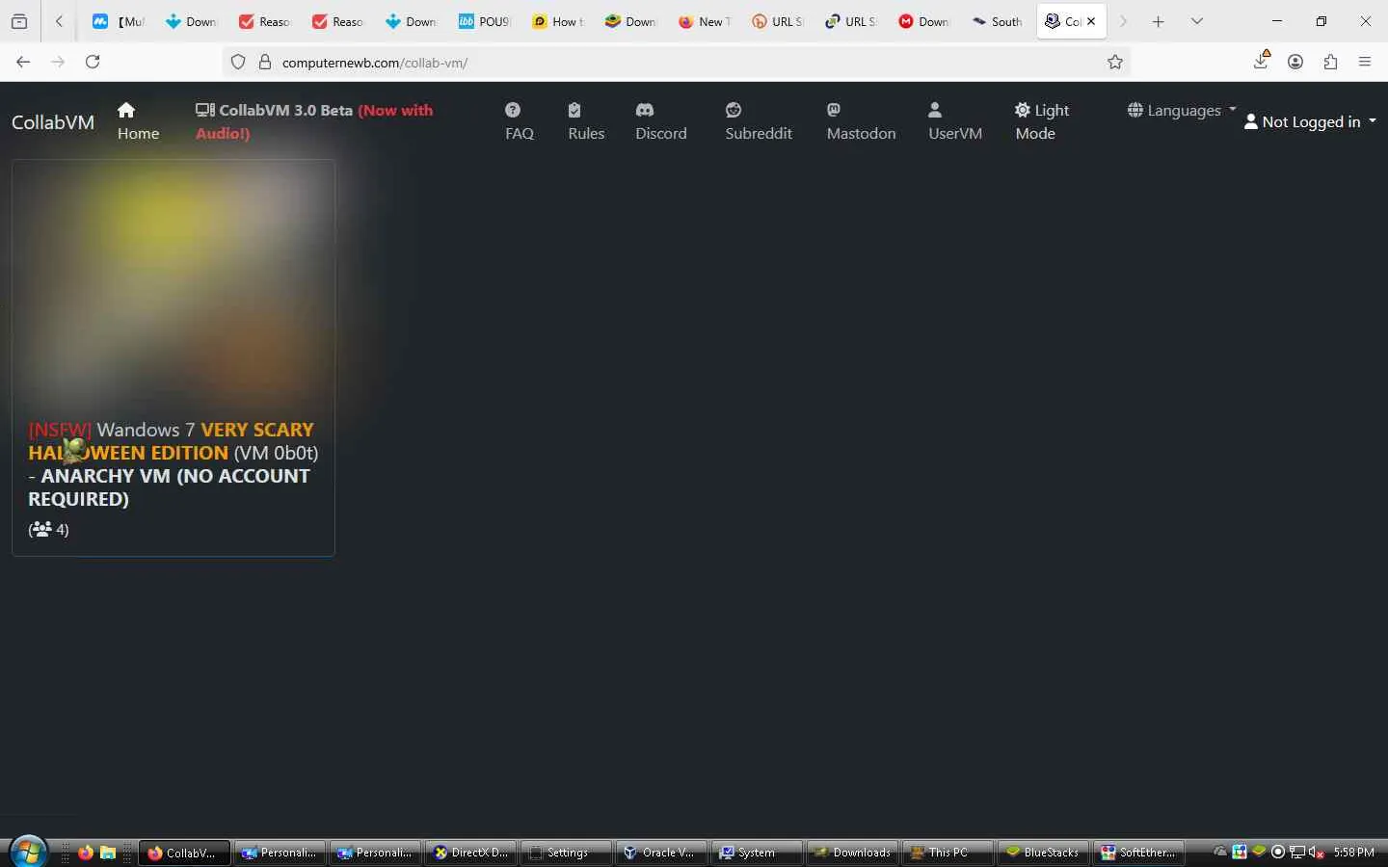The width and height of the screenshot is (1388, 867).
Task: Switch to the "South" browser tab
Action: point(998,21)
